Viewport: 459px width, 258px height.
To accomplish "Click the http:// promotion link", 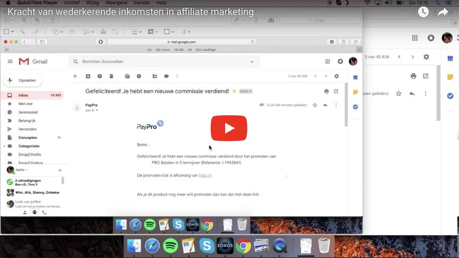I will (205, 176).
